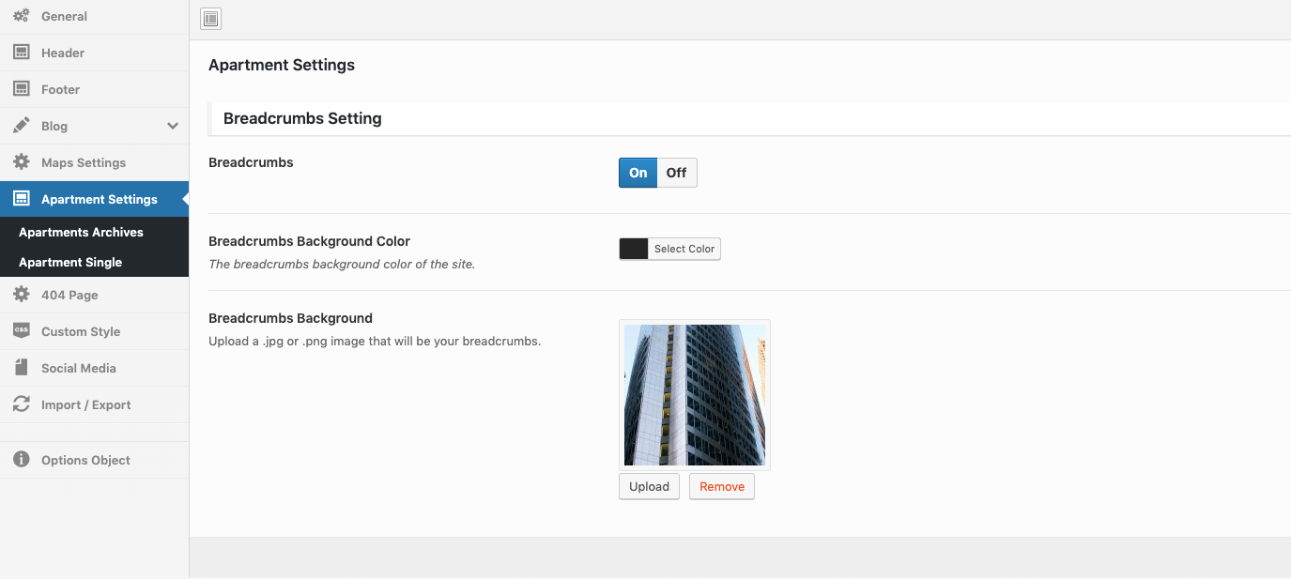1291x579 pixels.
Task: Open the Social Media section
Action: [78, 368]
